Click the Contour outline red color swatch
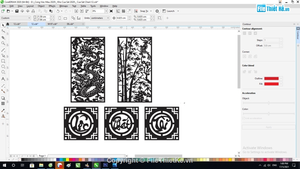Image resolution: width=300 pixels, height=169 pixels. (271, 78)
